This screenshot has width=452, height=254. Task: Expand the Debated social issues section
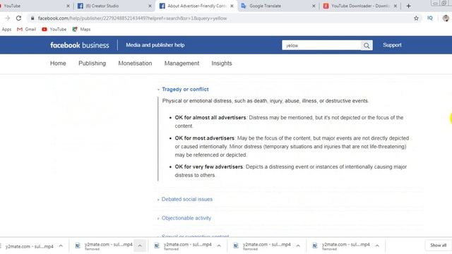coord(186,199)
